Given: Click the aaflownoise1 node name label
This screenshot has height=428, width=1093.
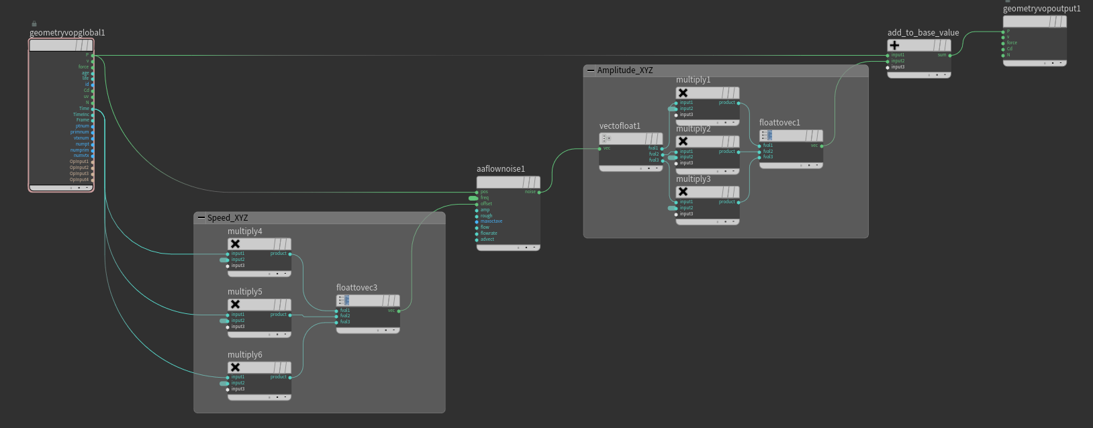Looking at the screenshot, I should point(500,169).
